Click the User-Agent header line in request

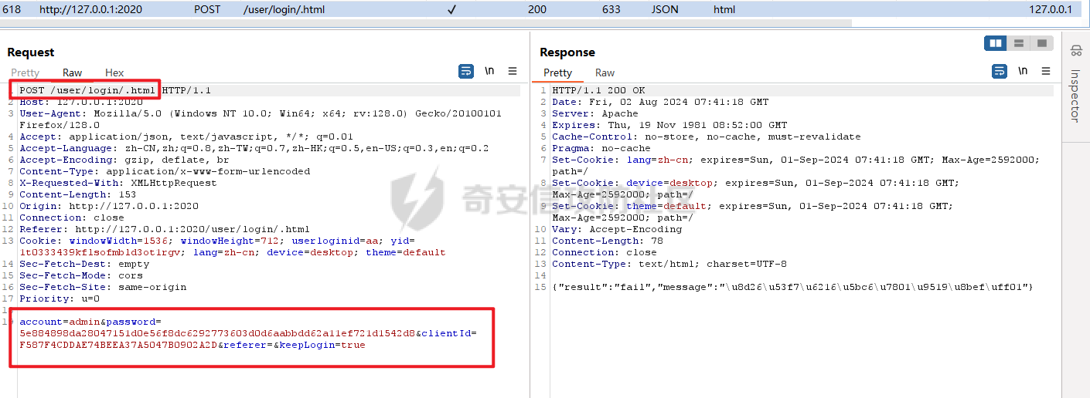coord(261,119)
